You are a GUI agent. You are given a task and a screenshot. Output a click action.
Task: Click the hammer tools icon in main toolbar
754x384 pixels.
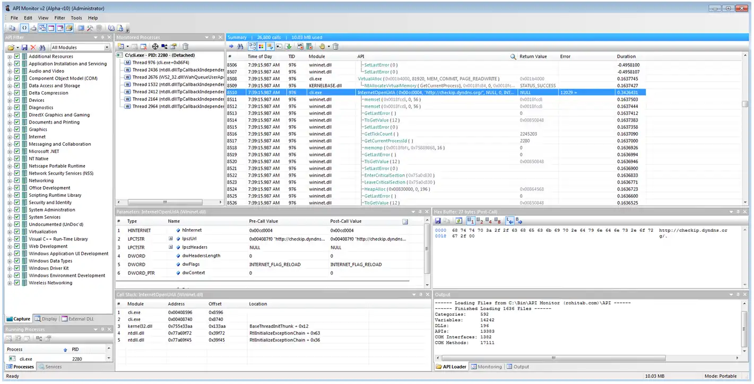tap(90, 28)
